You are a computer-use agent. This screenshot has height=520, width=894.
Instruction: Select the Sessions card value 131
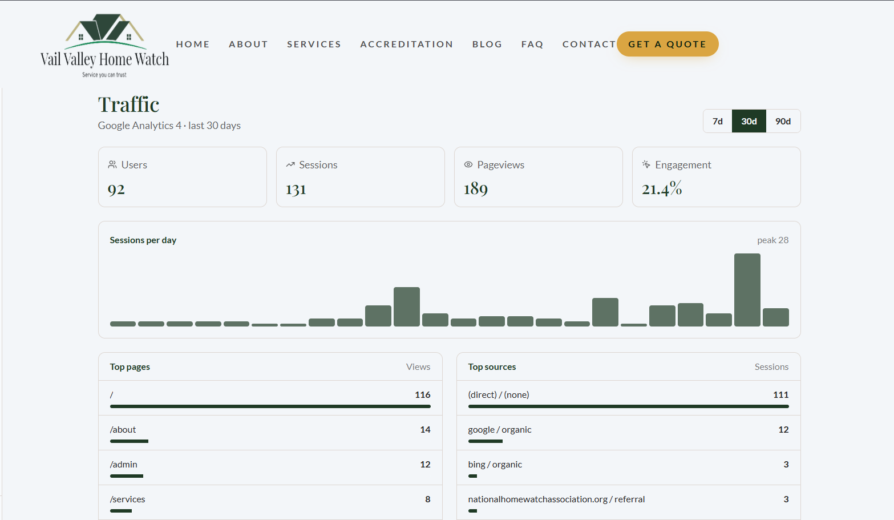pyautogui.click(x=296, y=189)
